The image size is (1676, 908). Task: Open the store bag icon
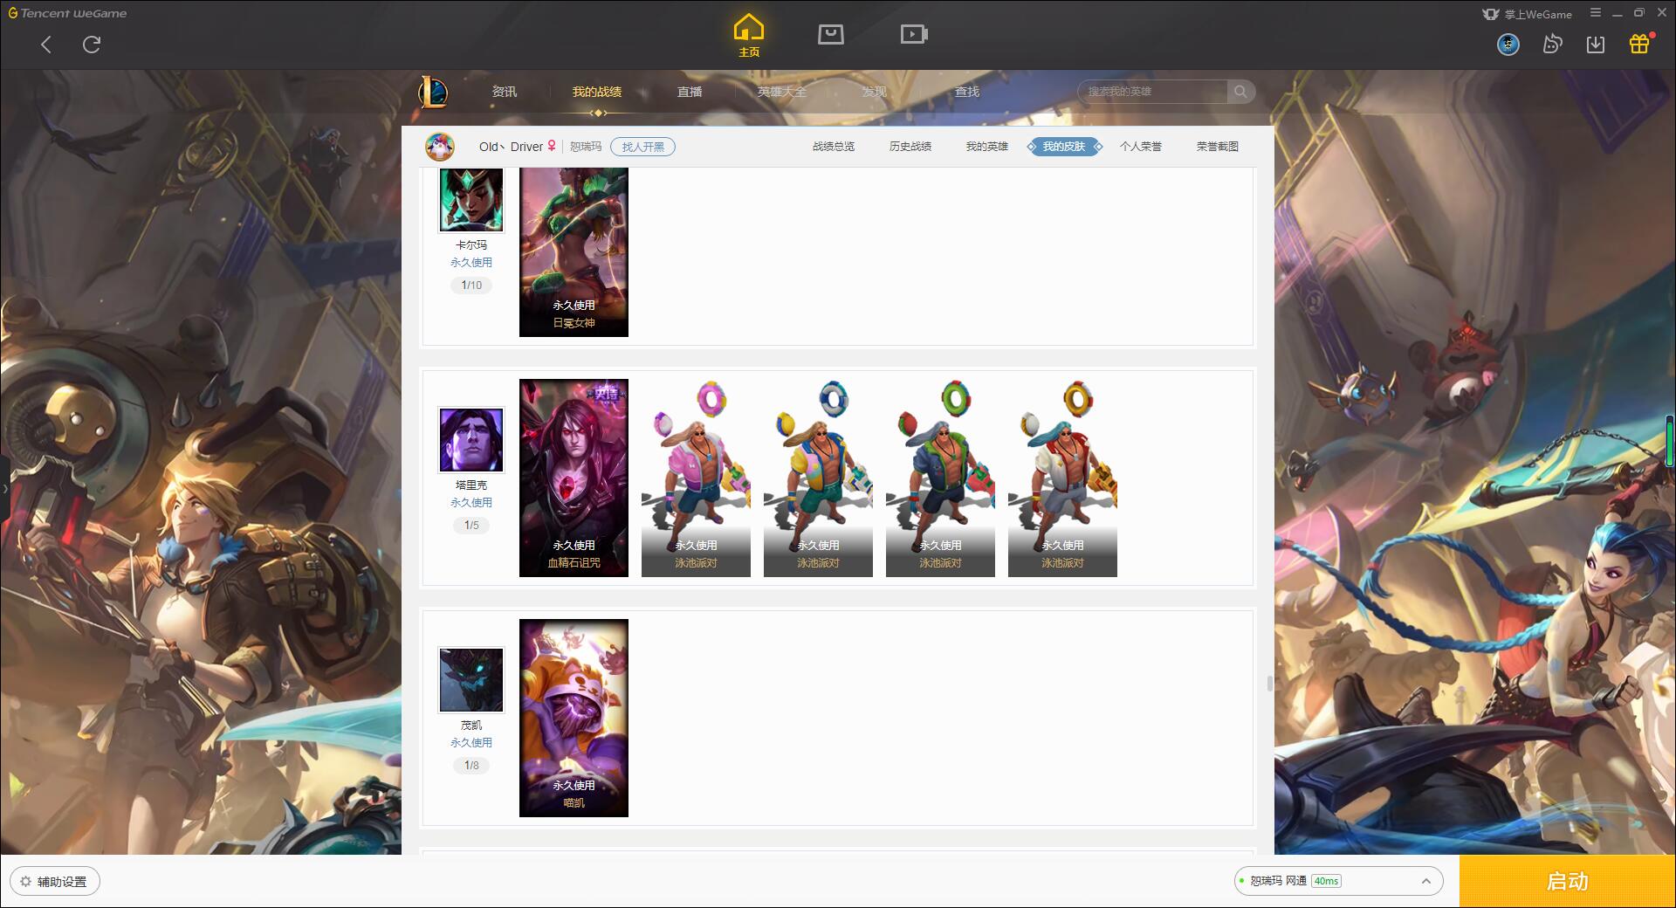point(831,34)
